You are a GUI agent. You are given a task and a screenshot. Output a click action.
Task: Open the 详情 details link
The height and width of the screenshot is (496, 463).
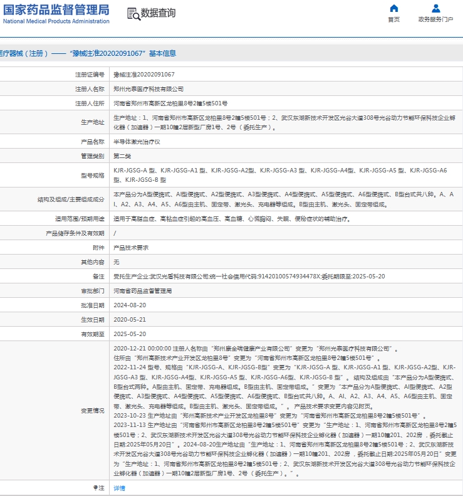[x=119, y=488]
